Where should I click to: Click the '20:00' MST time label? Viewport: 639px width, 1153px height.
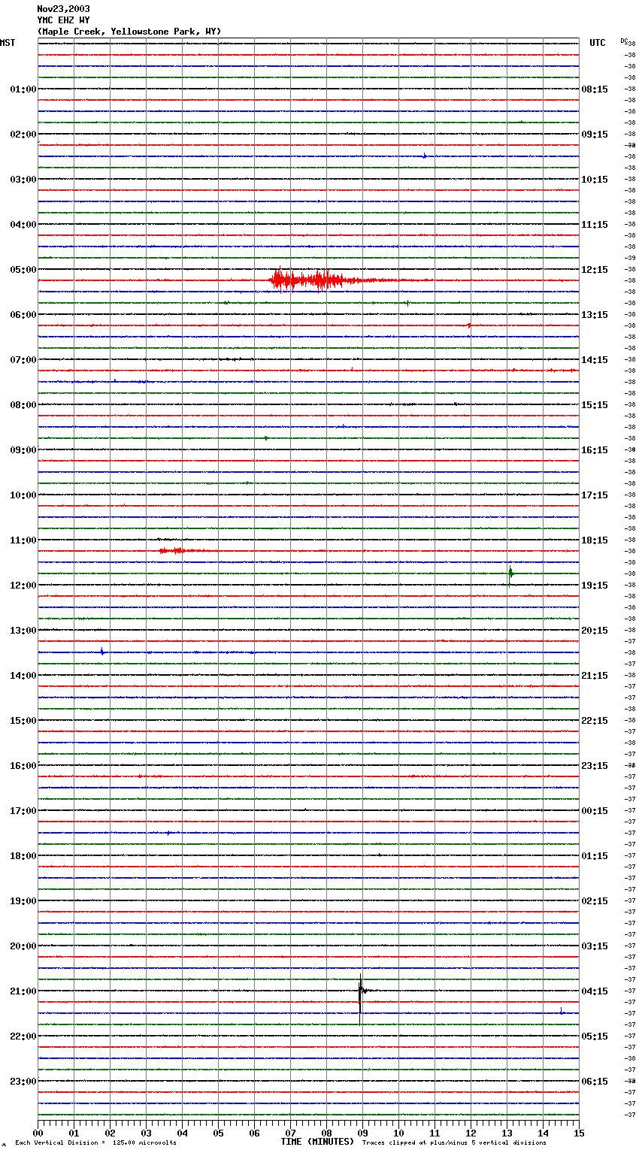(x=23, y=946)
